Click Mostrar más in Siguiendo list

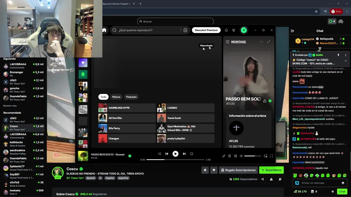point(10,106)
